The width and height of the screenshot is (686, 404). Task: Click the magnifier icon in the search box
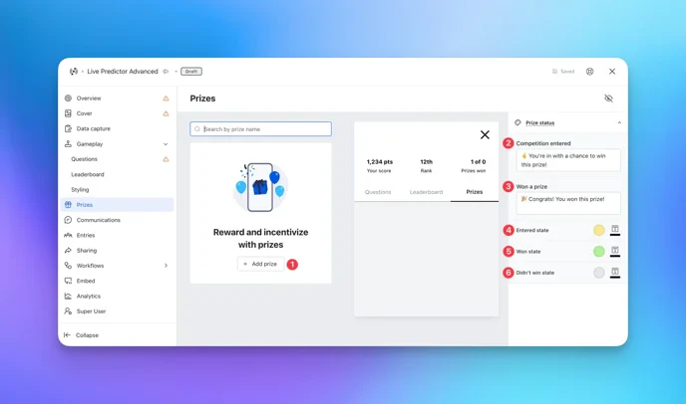tap(197, 129)
